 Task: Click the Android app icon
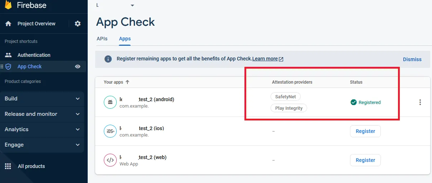(110, 102)
